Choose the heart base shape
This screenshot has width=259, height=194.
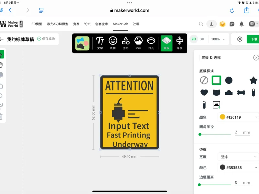(x=204, y=92)
